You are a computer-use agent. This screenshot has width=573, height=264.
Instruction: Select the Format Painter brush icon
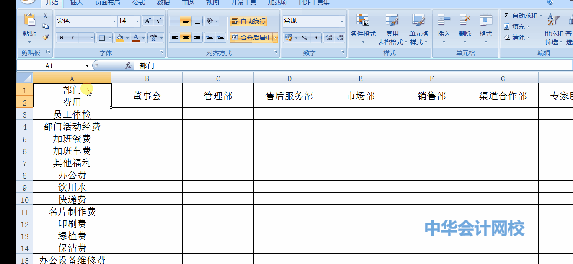(x=46, y=37)
